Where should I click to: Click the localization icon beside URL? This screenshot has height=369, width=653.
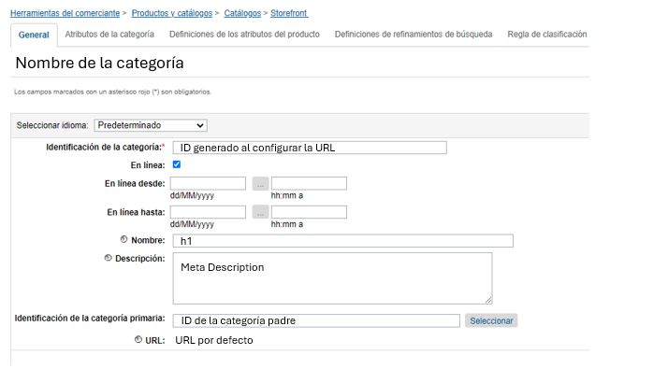coord(138,339)
